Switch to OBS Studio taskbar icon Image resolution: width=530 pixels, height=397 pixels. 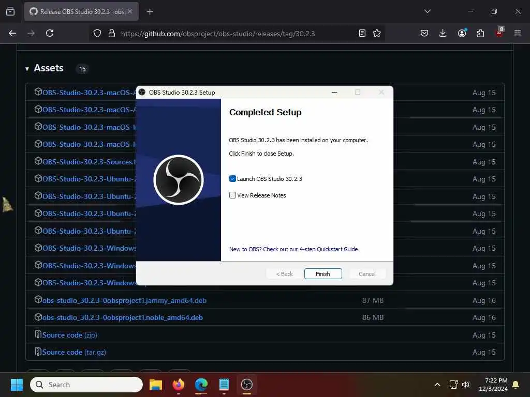point(247,385)
